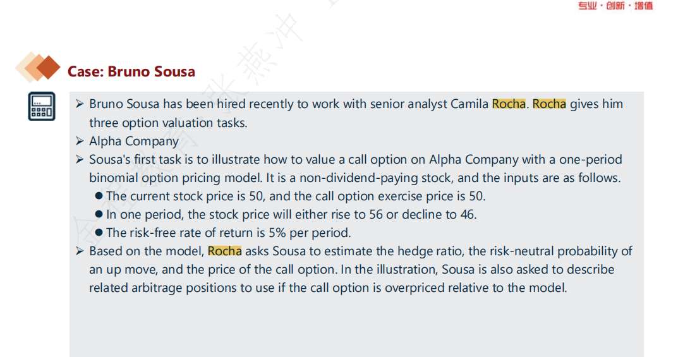Click the red Chinese slogan at top right
678x357 pixels.
coord(615,6)
